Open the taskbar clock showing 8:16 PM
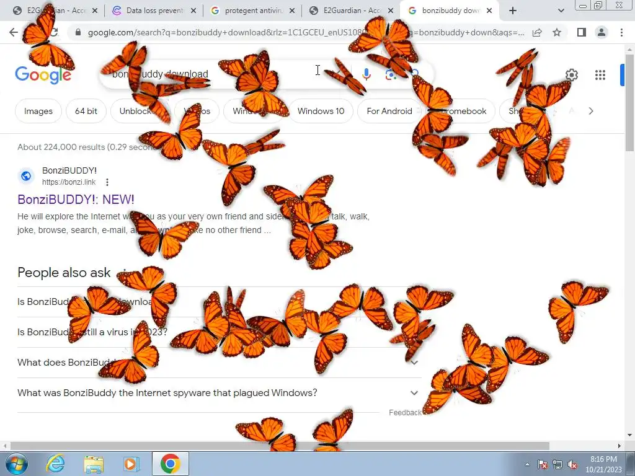This screenshot has height=476, width=635. [x=603, y=464]
